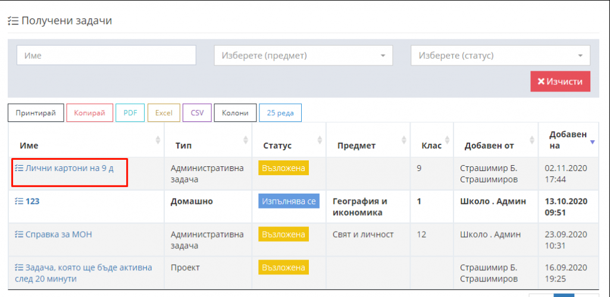
Task: Open the Изберете (статус) dropdown
Action: (x=500, y=56)
